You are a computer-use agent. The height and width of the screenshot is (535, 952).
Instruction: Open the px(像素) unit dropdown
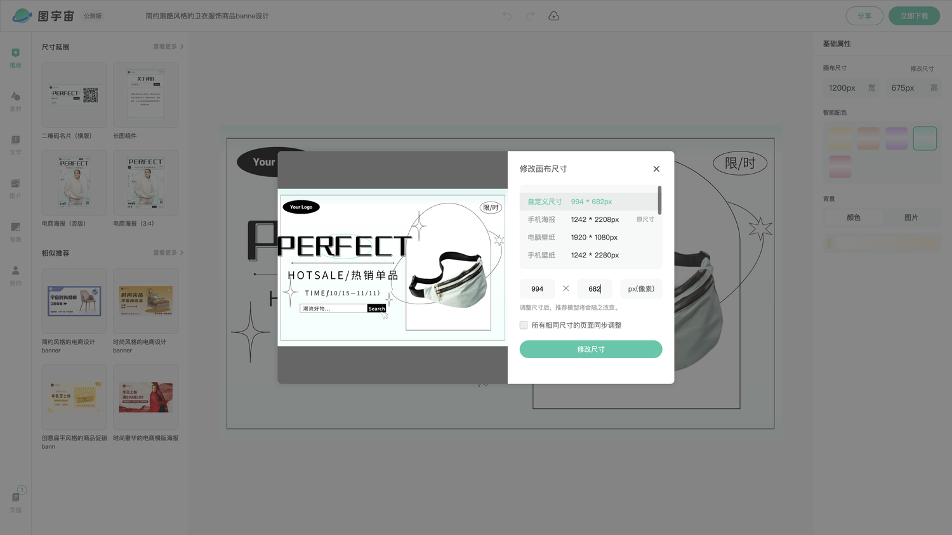click(641, 289)
